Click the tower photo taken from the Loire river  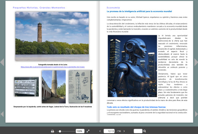coord(52,36)
